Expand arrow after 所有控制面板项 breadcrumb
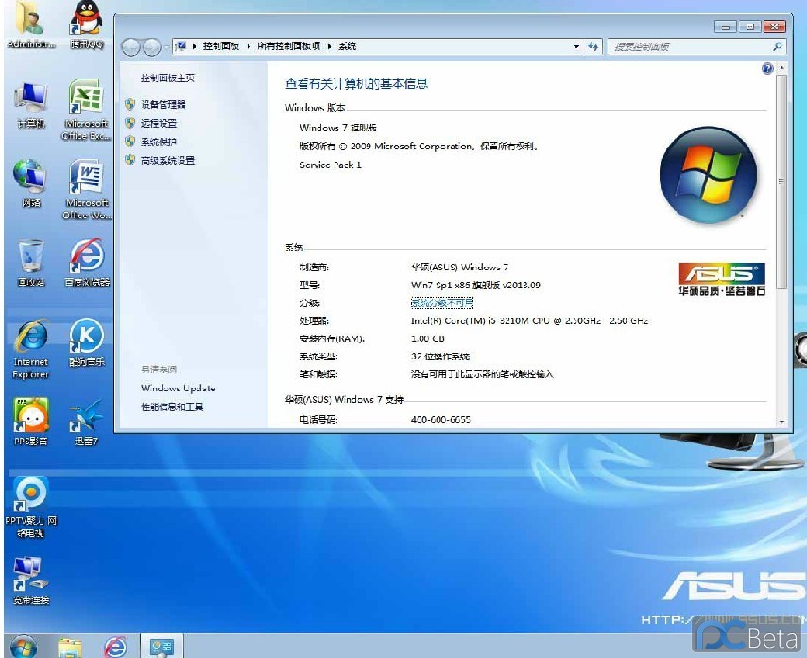This screenshot has width=807, height=658. 329,46
